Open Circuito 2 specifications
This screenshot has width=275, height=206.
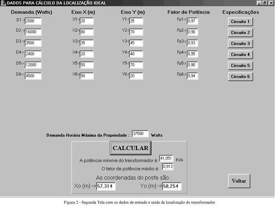click(x=240, y=33)
